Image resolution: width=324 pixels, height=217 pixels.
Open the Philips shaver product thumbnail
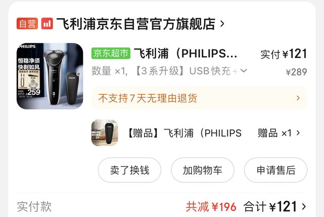[x=50, y=76]
